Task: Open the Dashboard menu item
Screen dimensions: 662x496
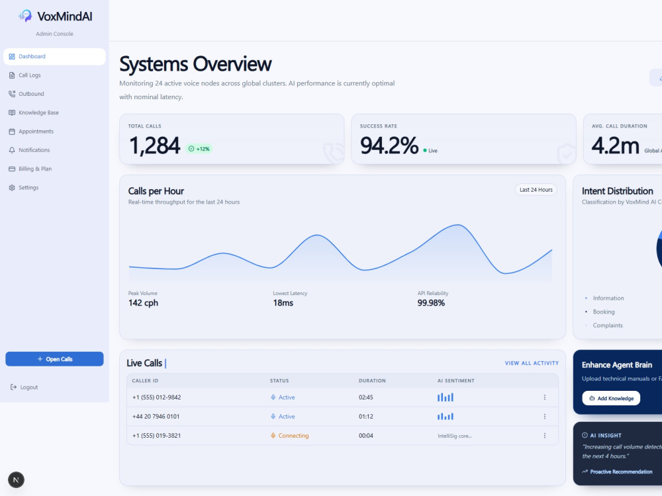Action: tap(54, 56)
